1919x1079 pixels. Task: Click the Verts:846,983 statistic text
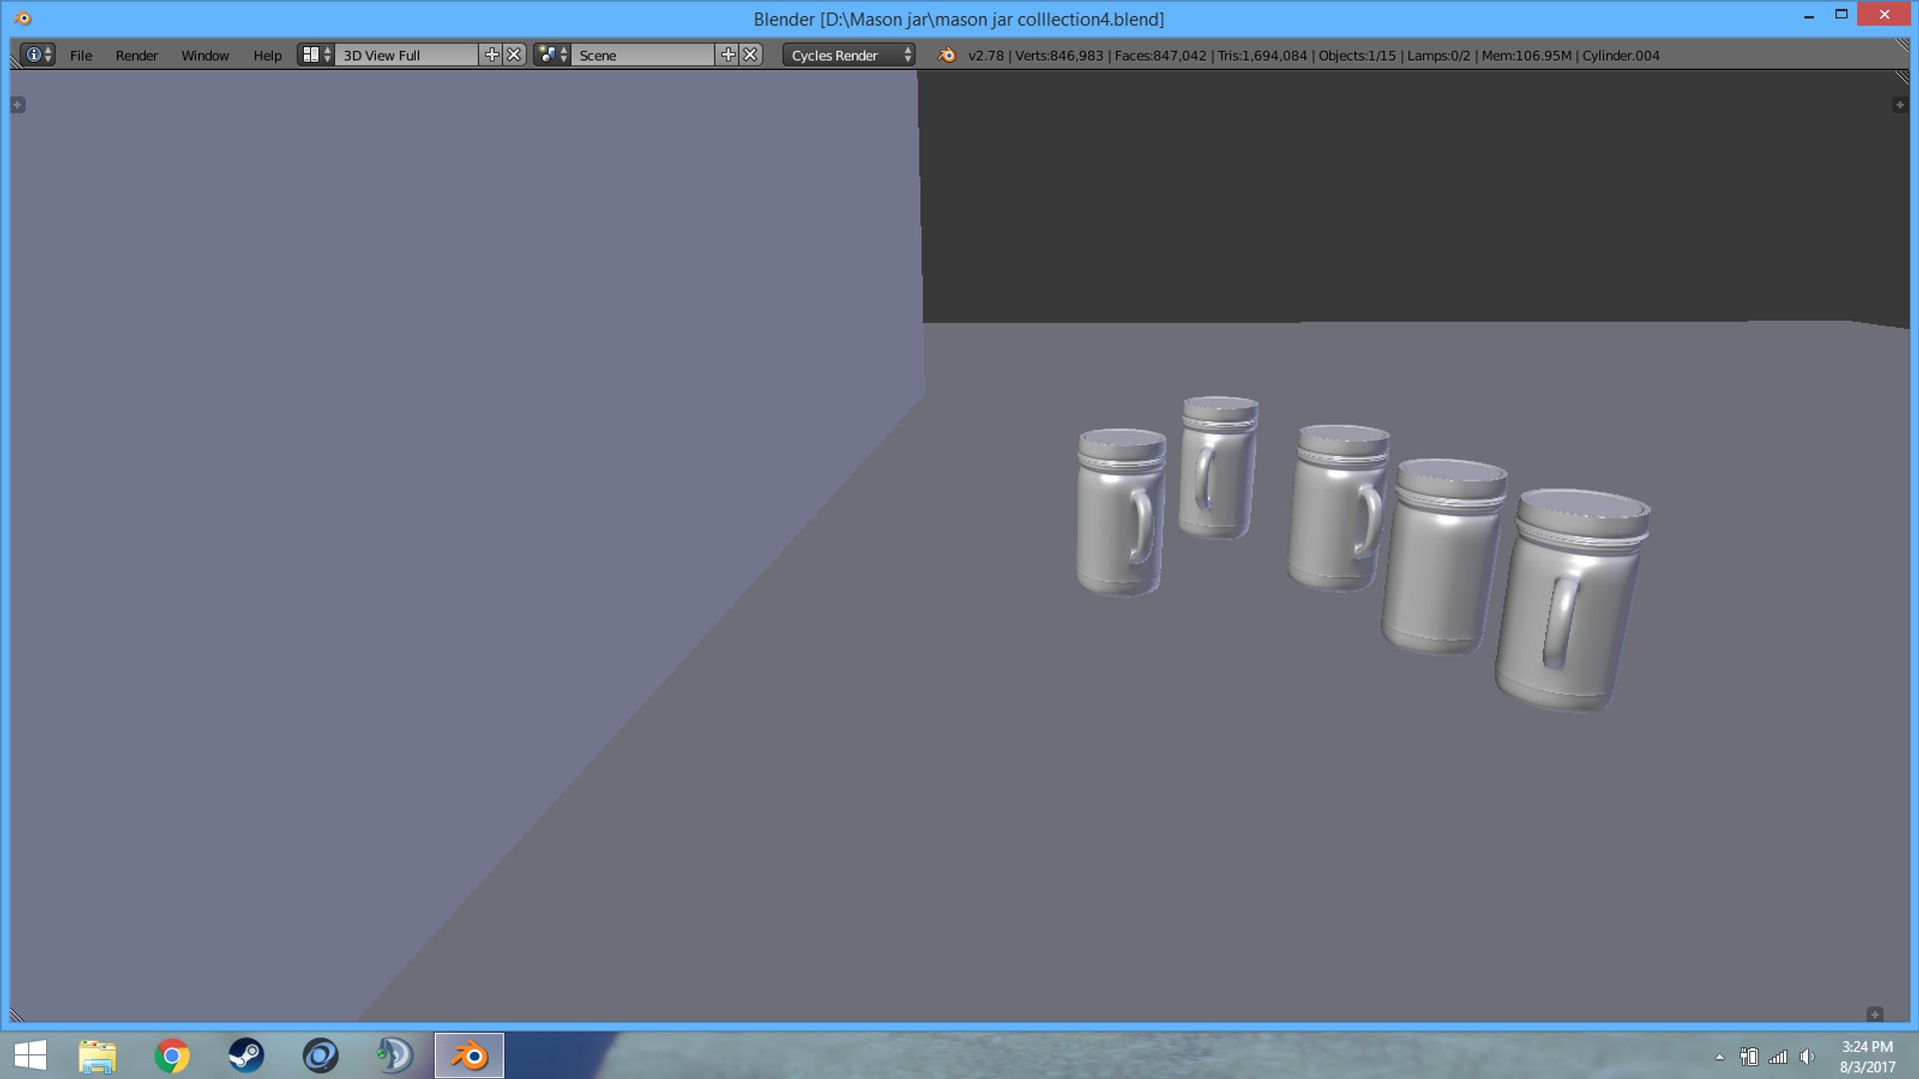(1058, 55)
